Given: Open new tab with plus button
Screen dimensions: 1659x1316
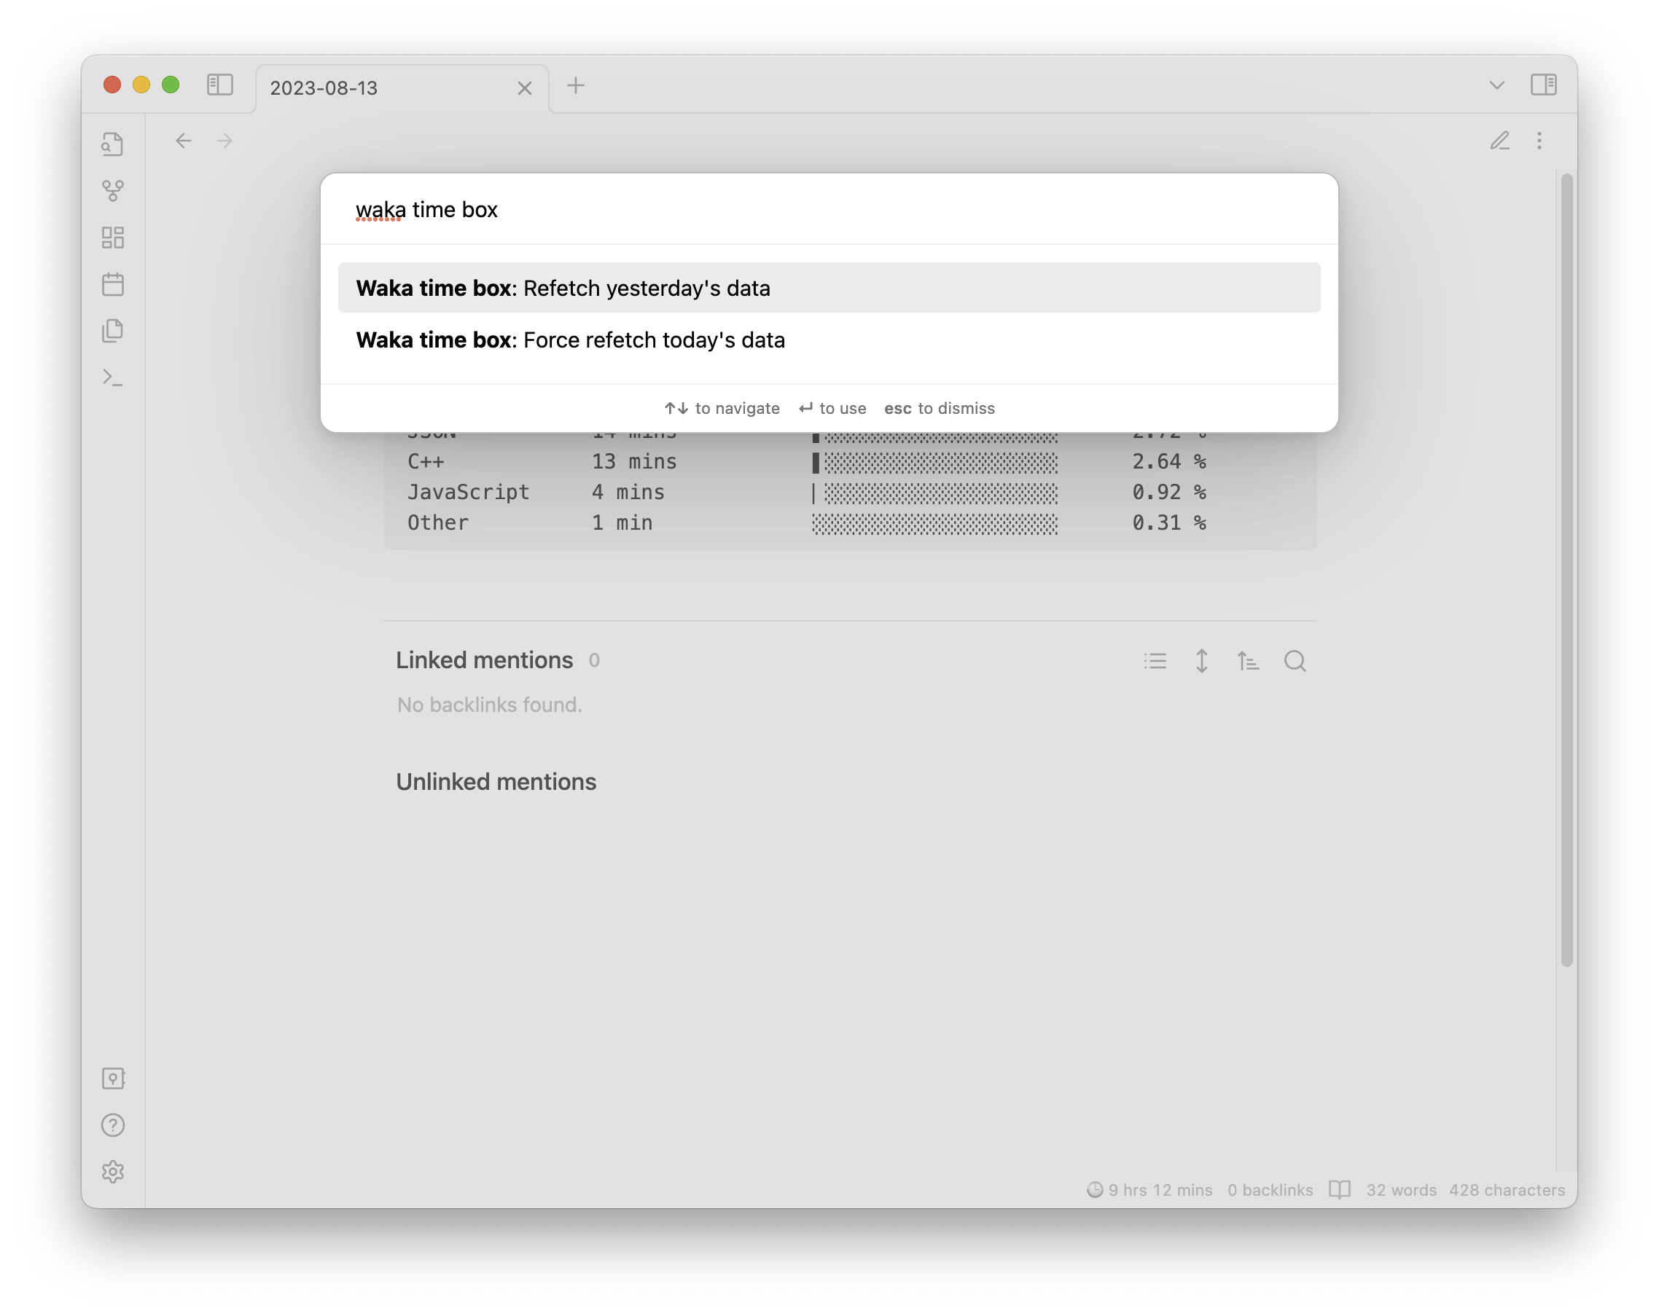Looking at the screenshot, I should (x=576, y=85).
